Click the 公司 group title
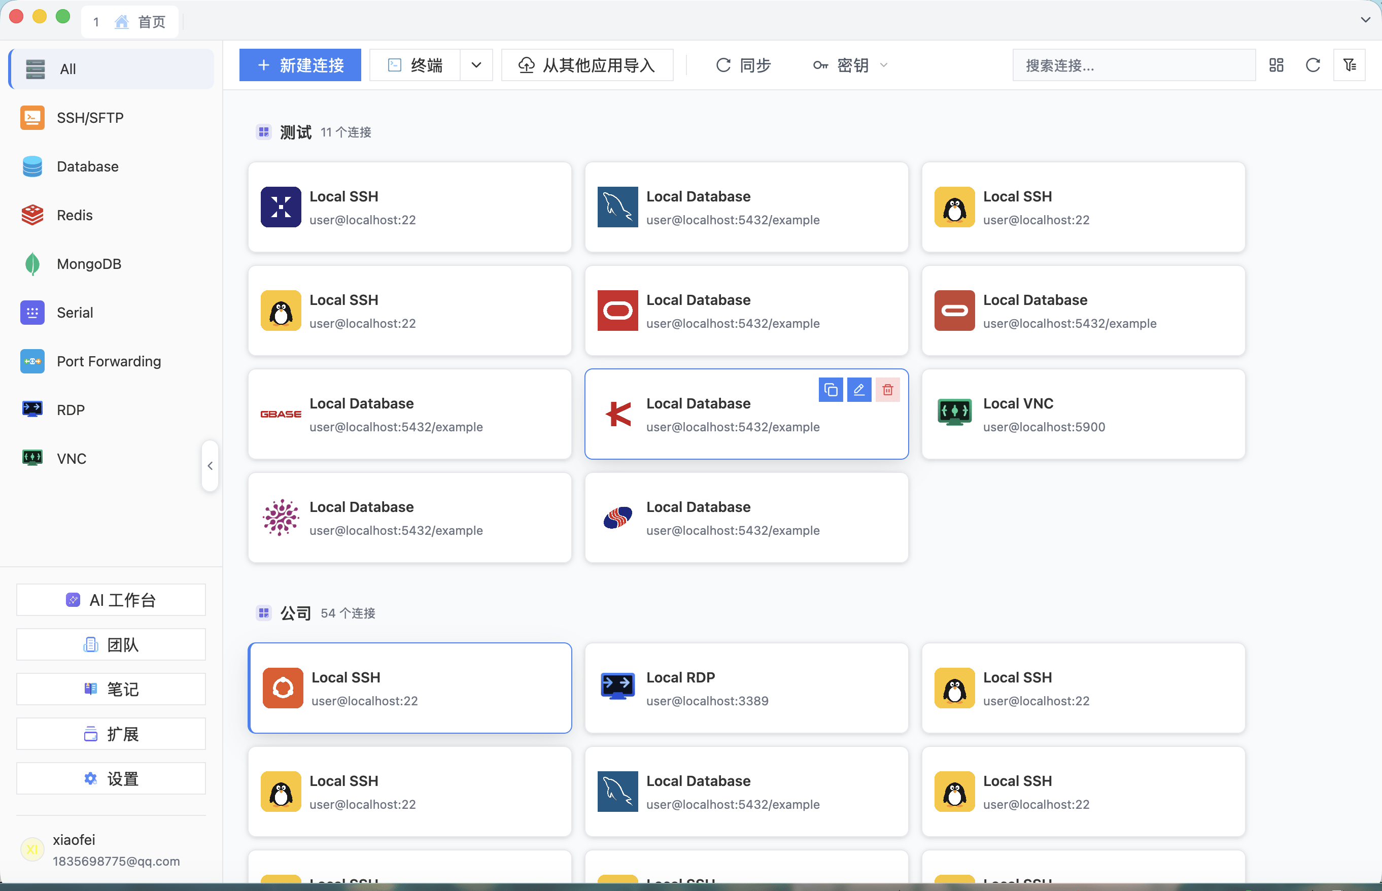Screen dimensions: 1382x891 [296, 613]
